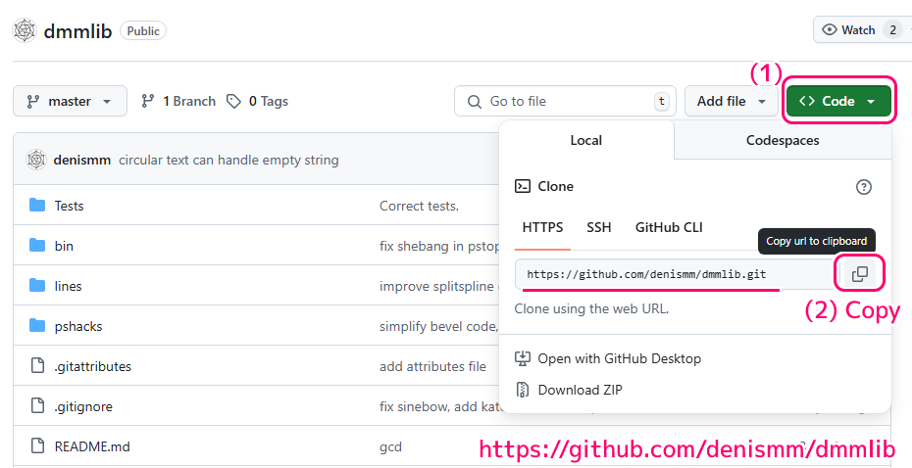Select the GitHub CLI clone tab
This screenshot has height=468, width=912.
pos(669,227)
